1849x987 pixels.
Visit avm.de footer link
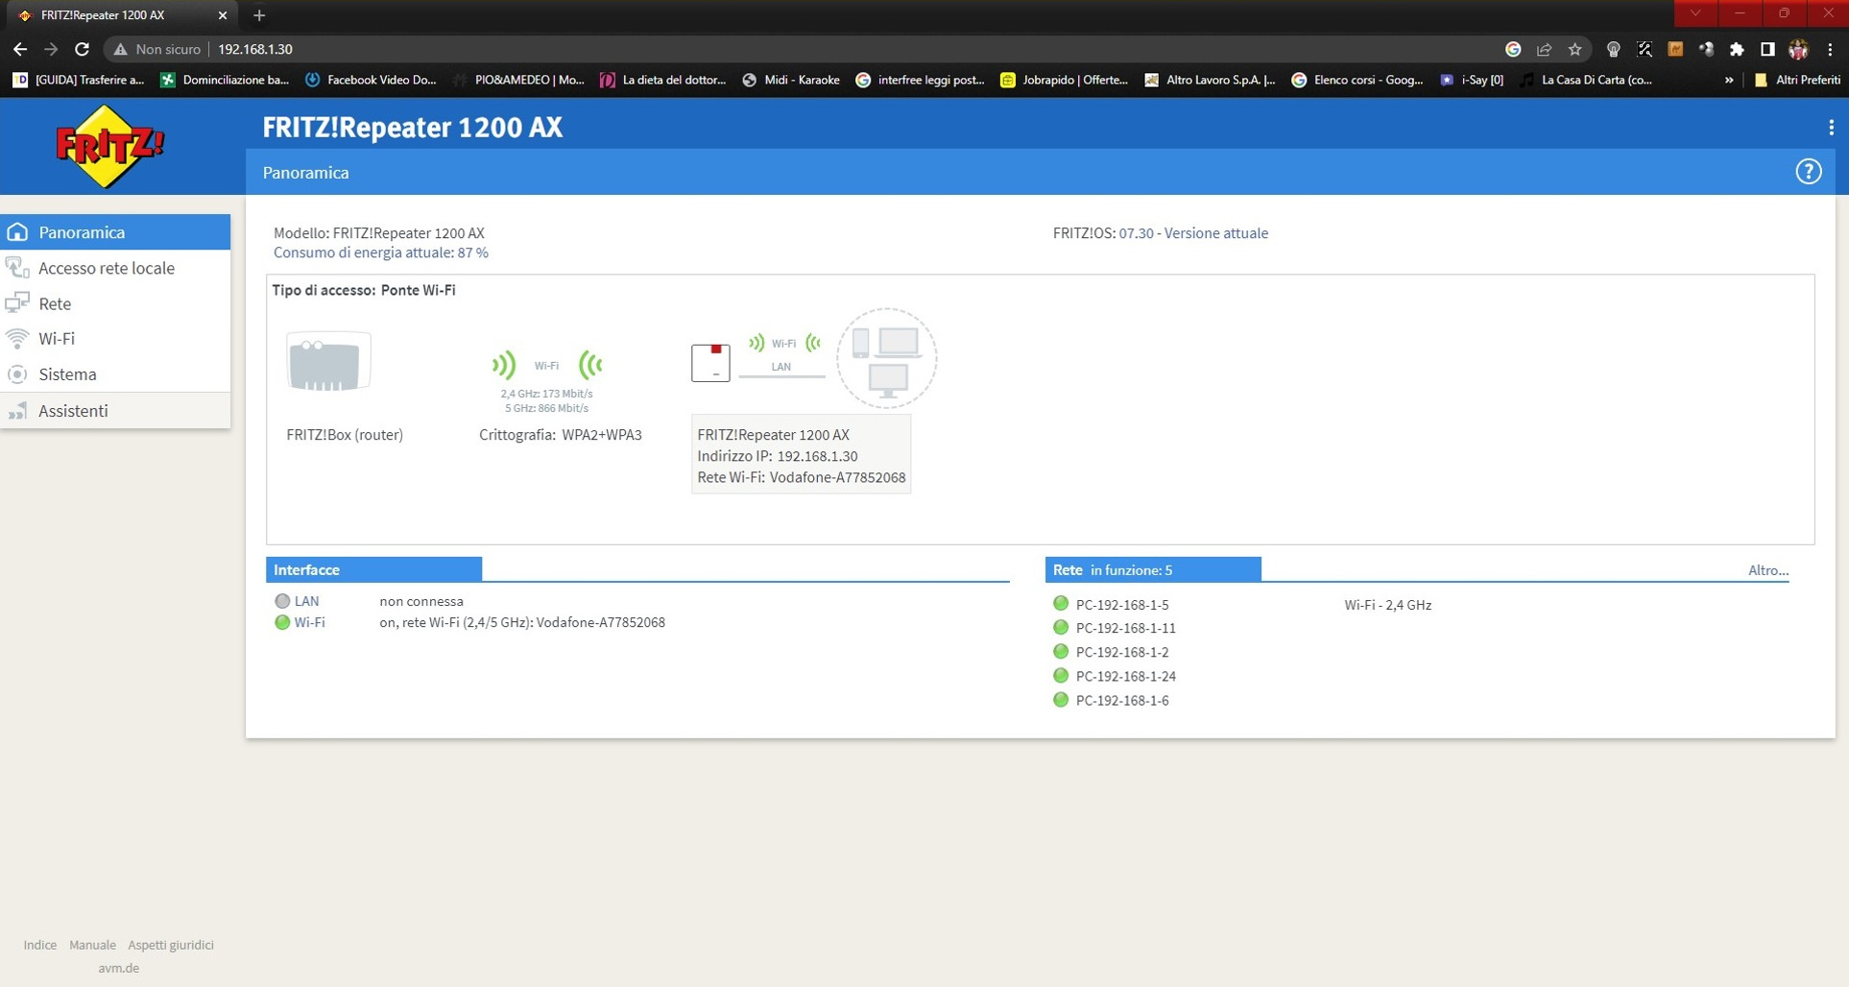pyautogui.click(x=119, y=968)
